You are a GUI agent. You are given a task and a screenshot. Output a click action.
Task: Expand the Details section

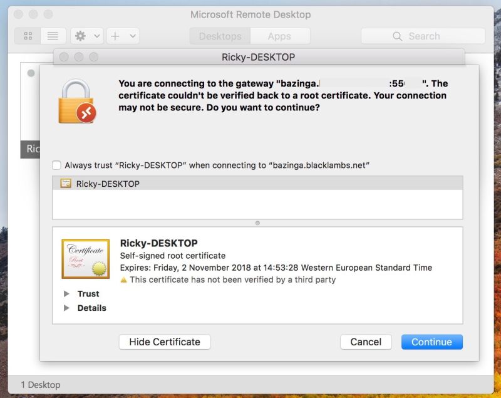67,308
